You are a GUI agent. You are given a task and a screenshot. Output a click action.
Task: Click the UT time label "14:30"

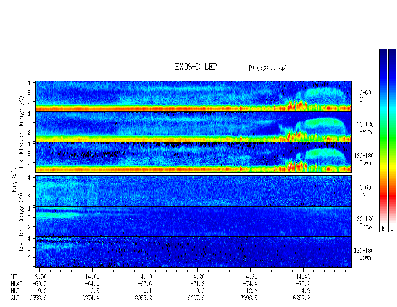[250, 277]
